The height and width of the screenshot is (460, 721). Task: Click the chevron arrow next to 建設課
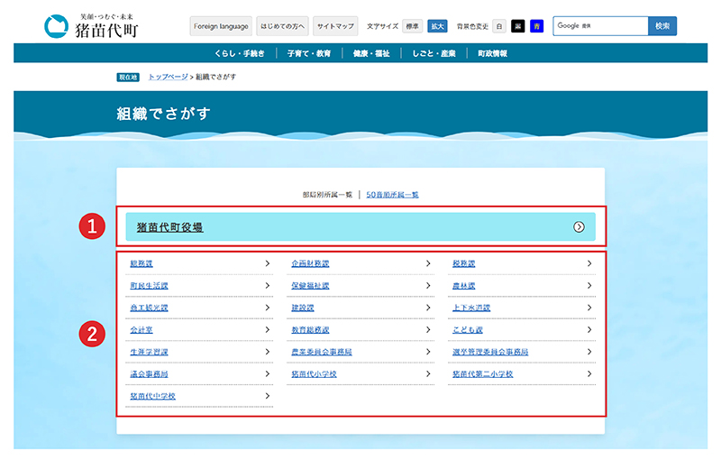(428, 308)
